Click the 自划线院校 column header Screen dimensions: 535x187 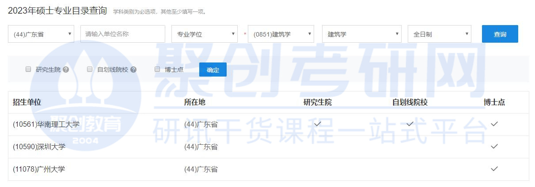pyautogui.click(x=410, y=102)
